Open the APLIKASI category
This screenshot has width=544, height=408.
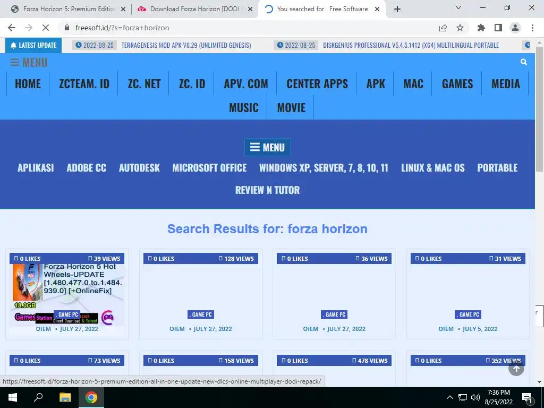pyautogui.click(x=36, y=168)
